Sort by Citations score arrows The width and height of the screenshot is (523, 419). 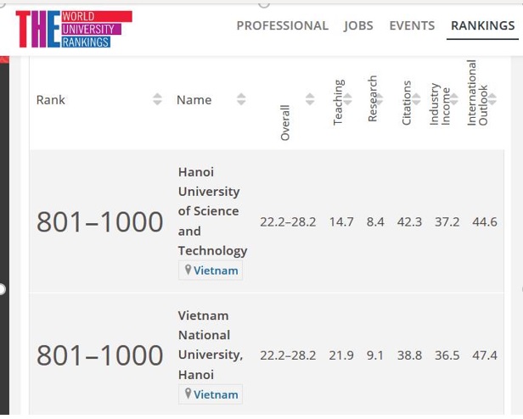point(416,99)
